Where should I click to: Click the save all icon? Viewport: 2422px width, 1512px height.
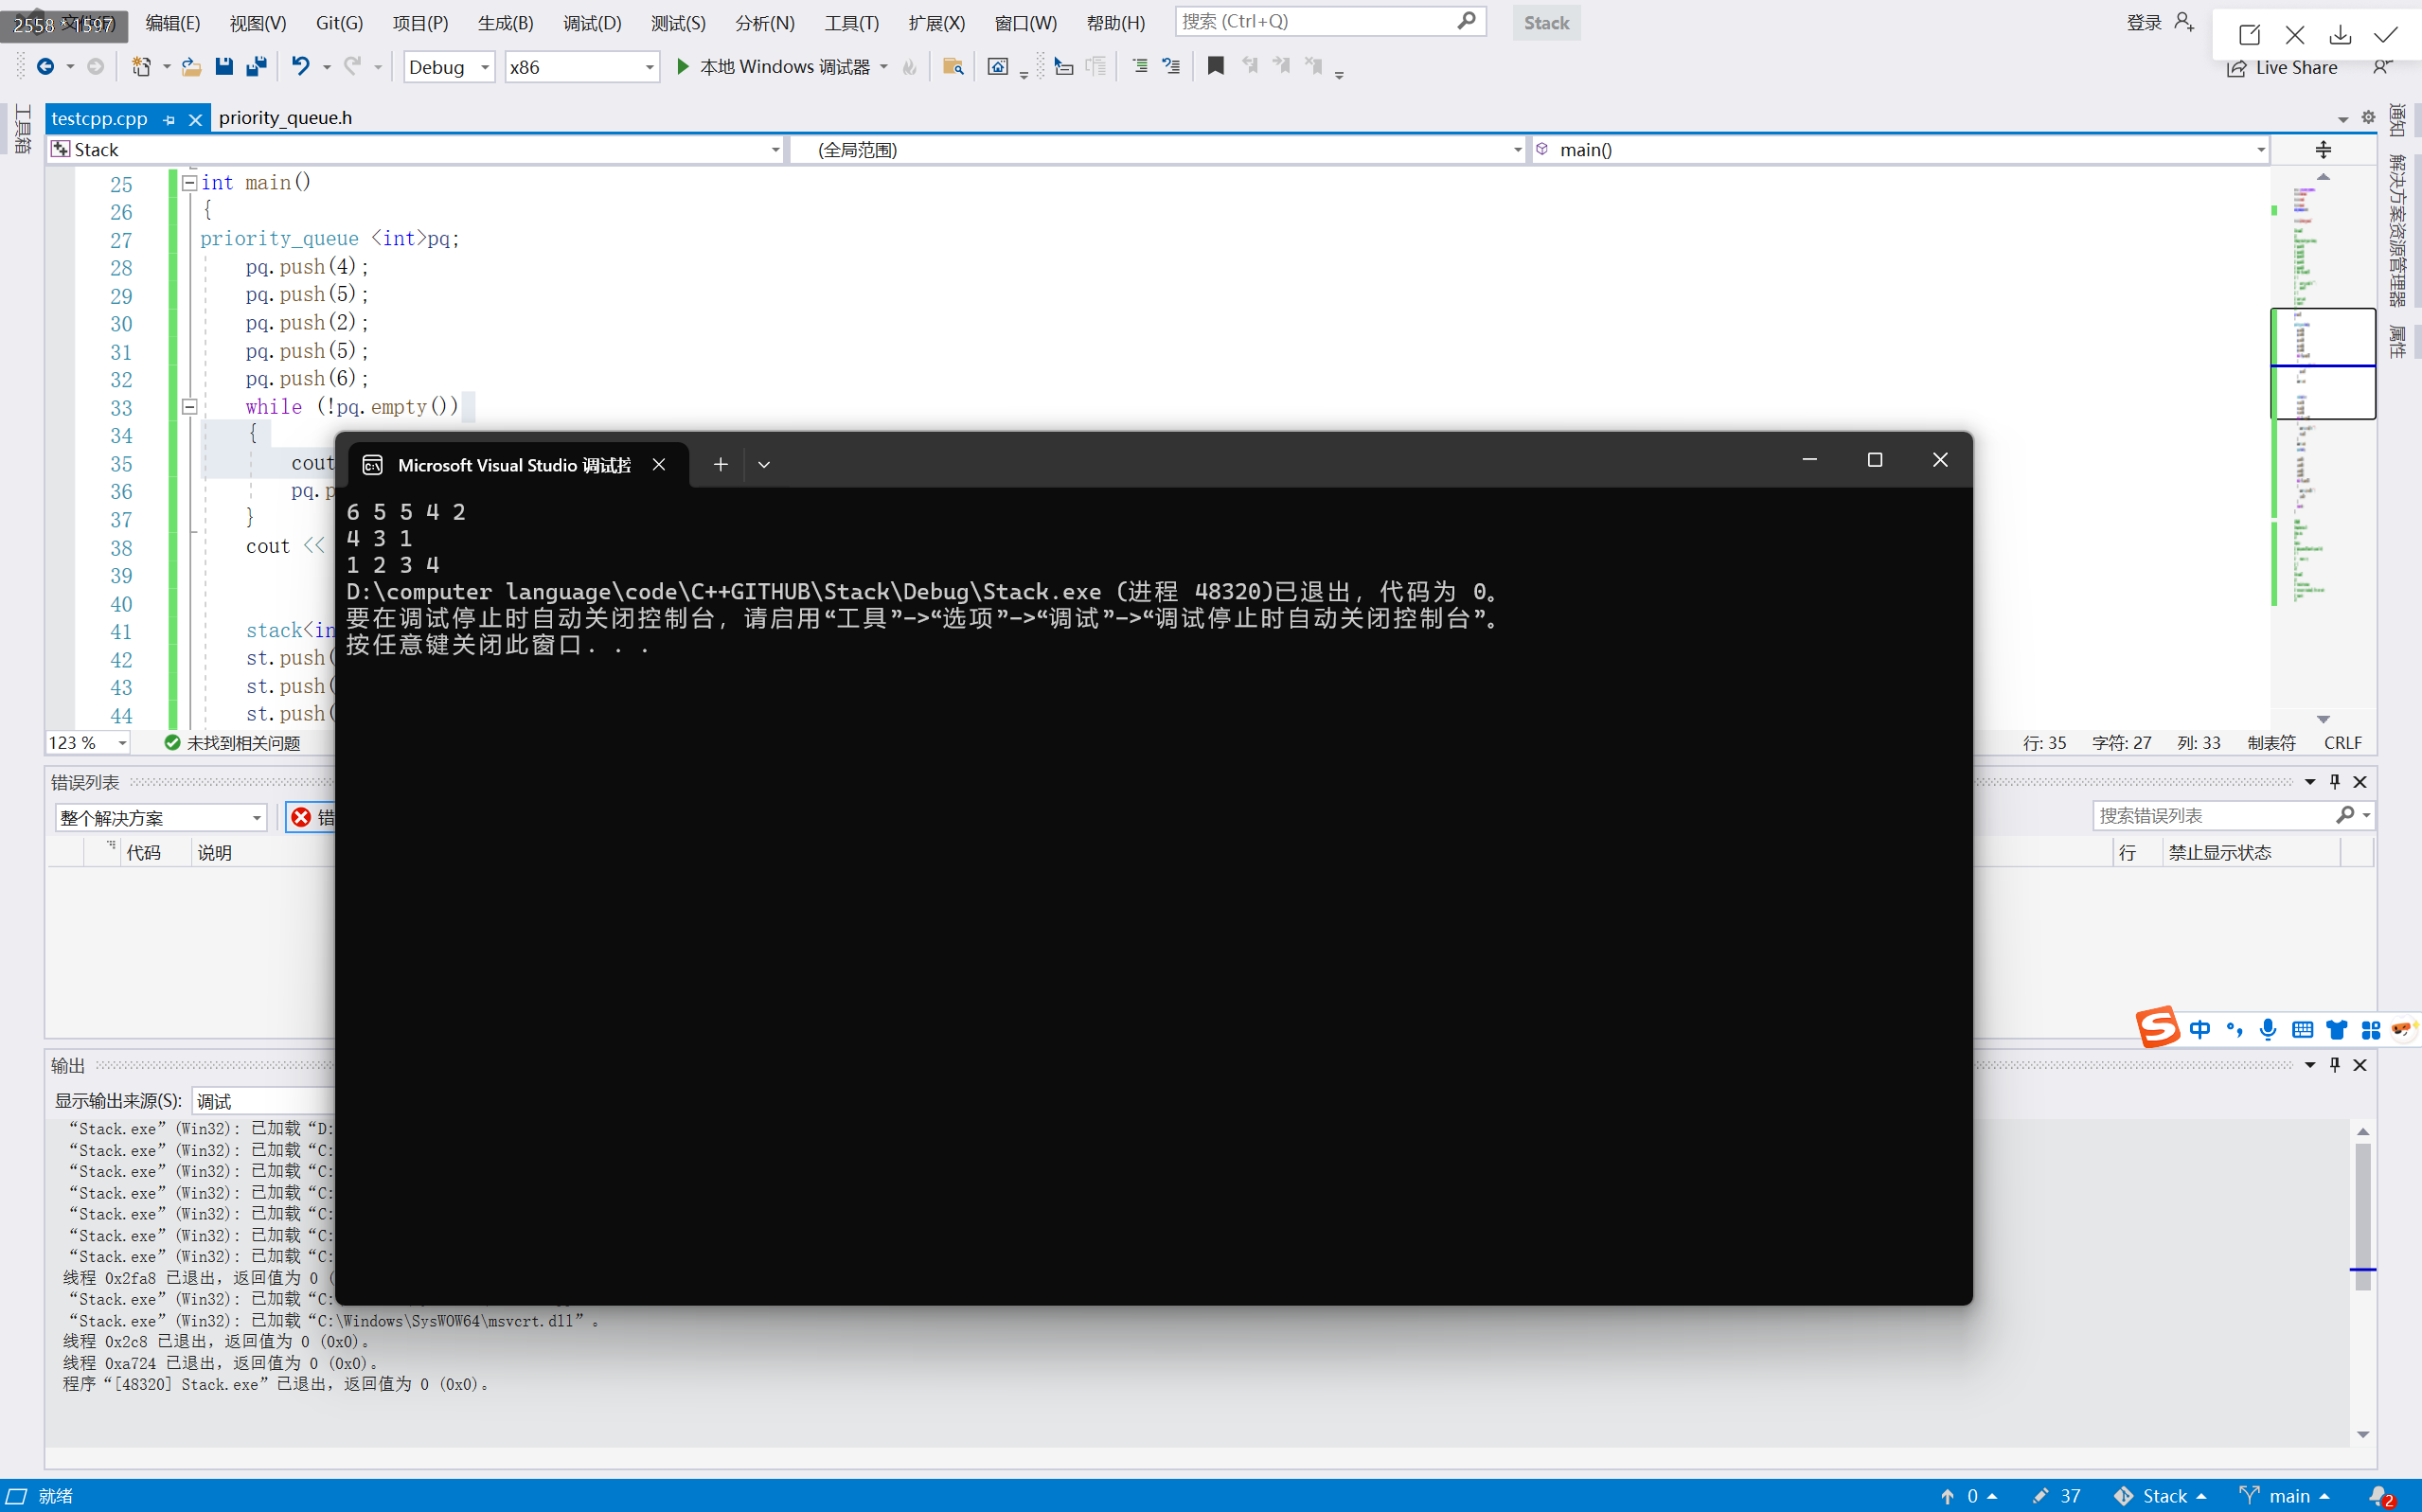257,66
